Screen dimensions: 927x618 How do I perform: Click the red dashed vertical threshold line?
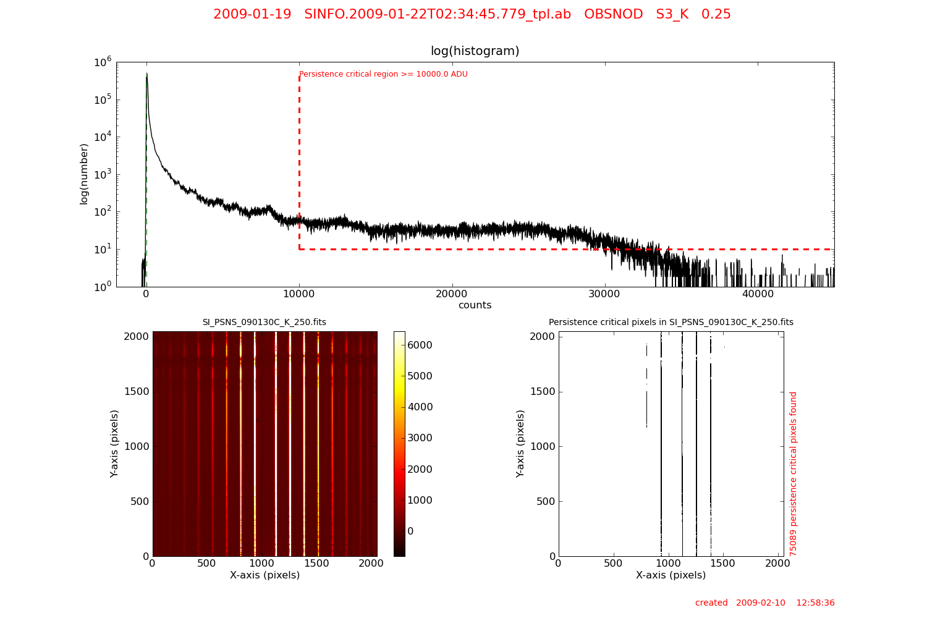[x=300, y=161]
